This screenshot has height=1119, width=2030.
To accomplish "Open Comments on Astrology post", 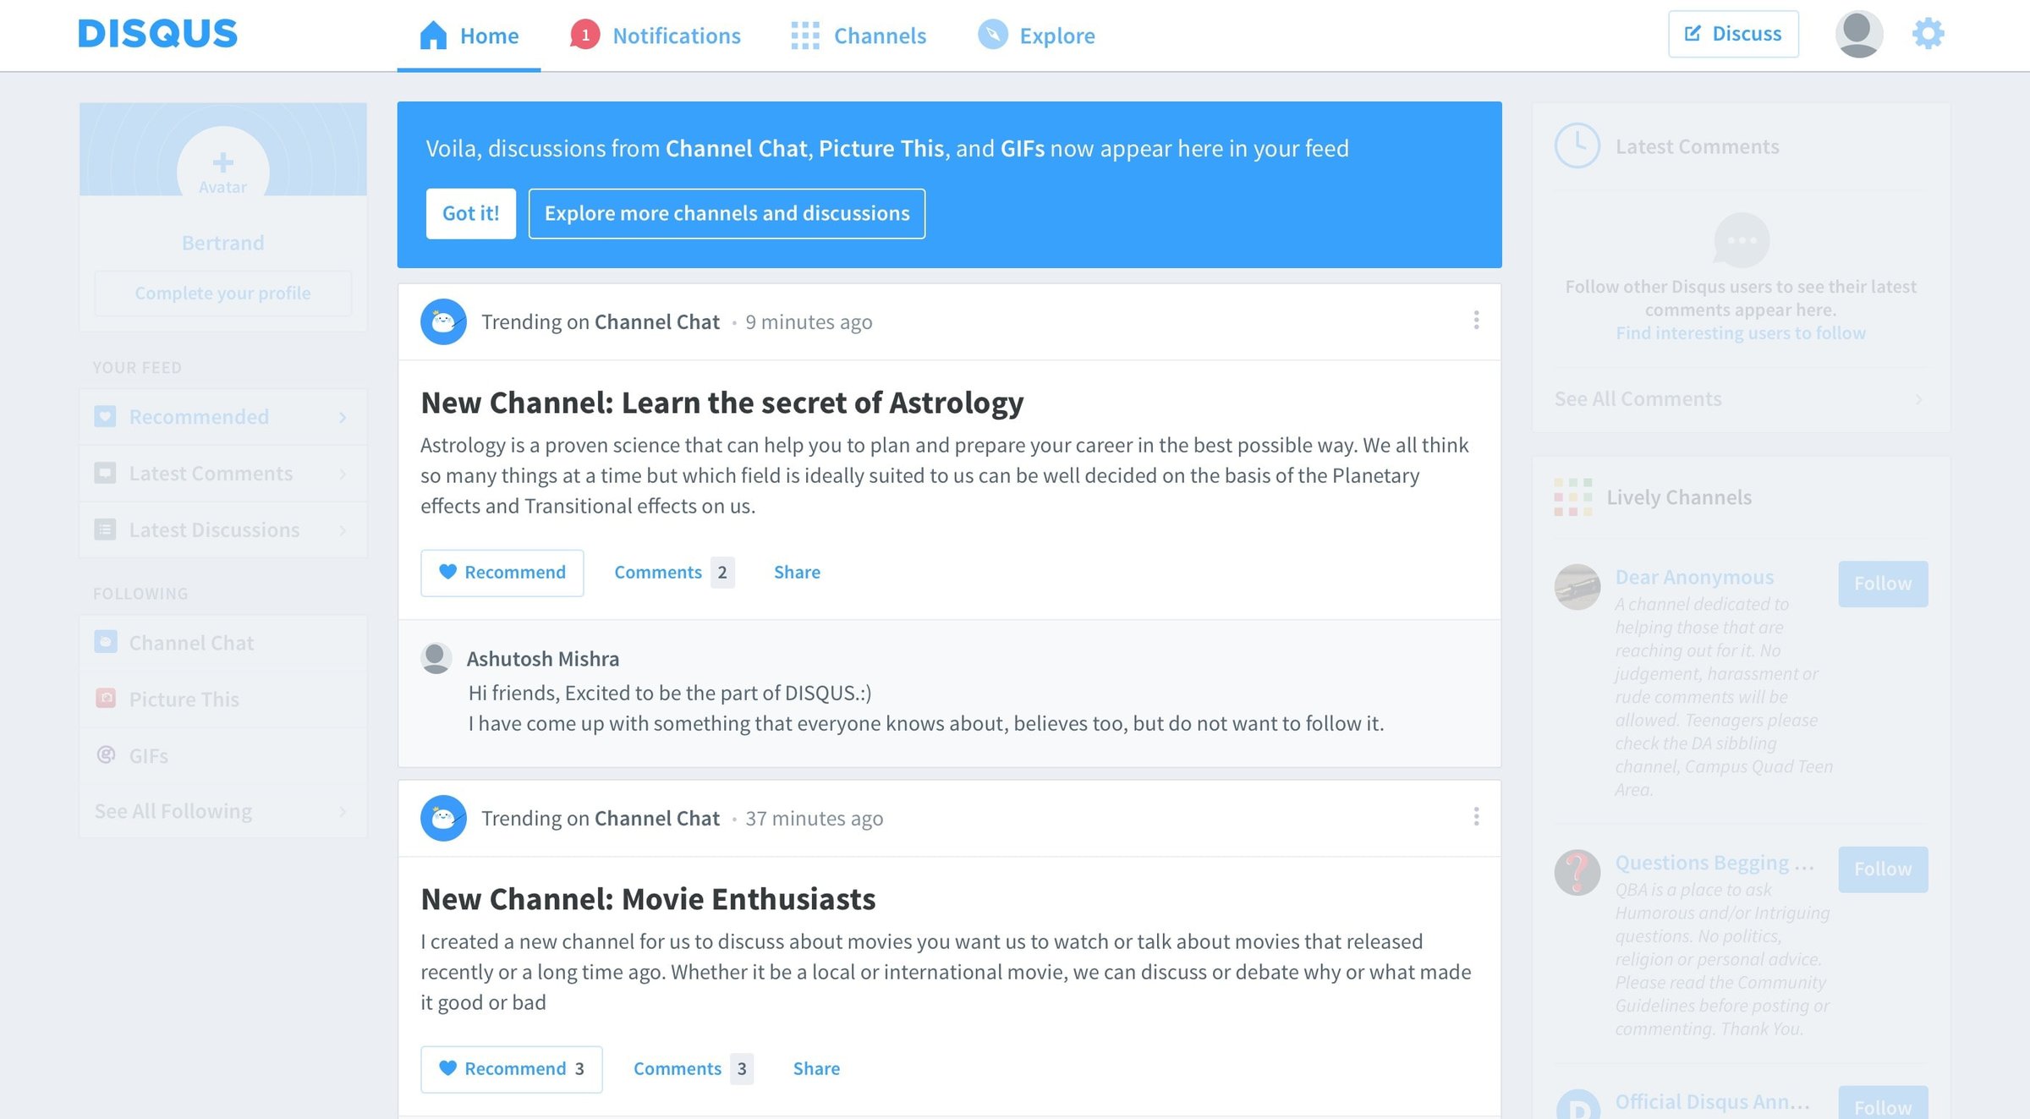I will tap(673, 573).
